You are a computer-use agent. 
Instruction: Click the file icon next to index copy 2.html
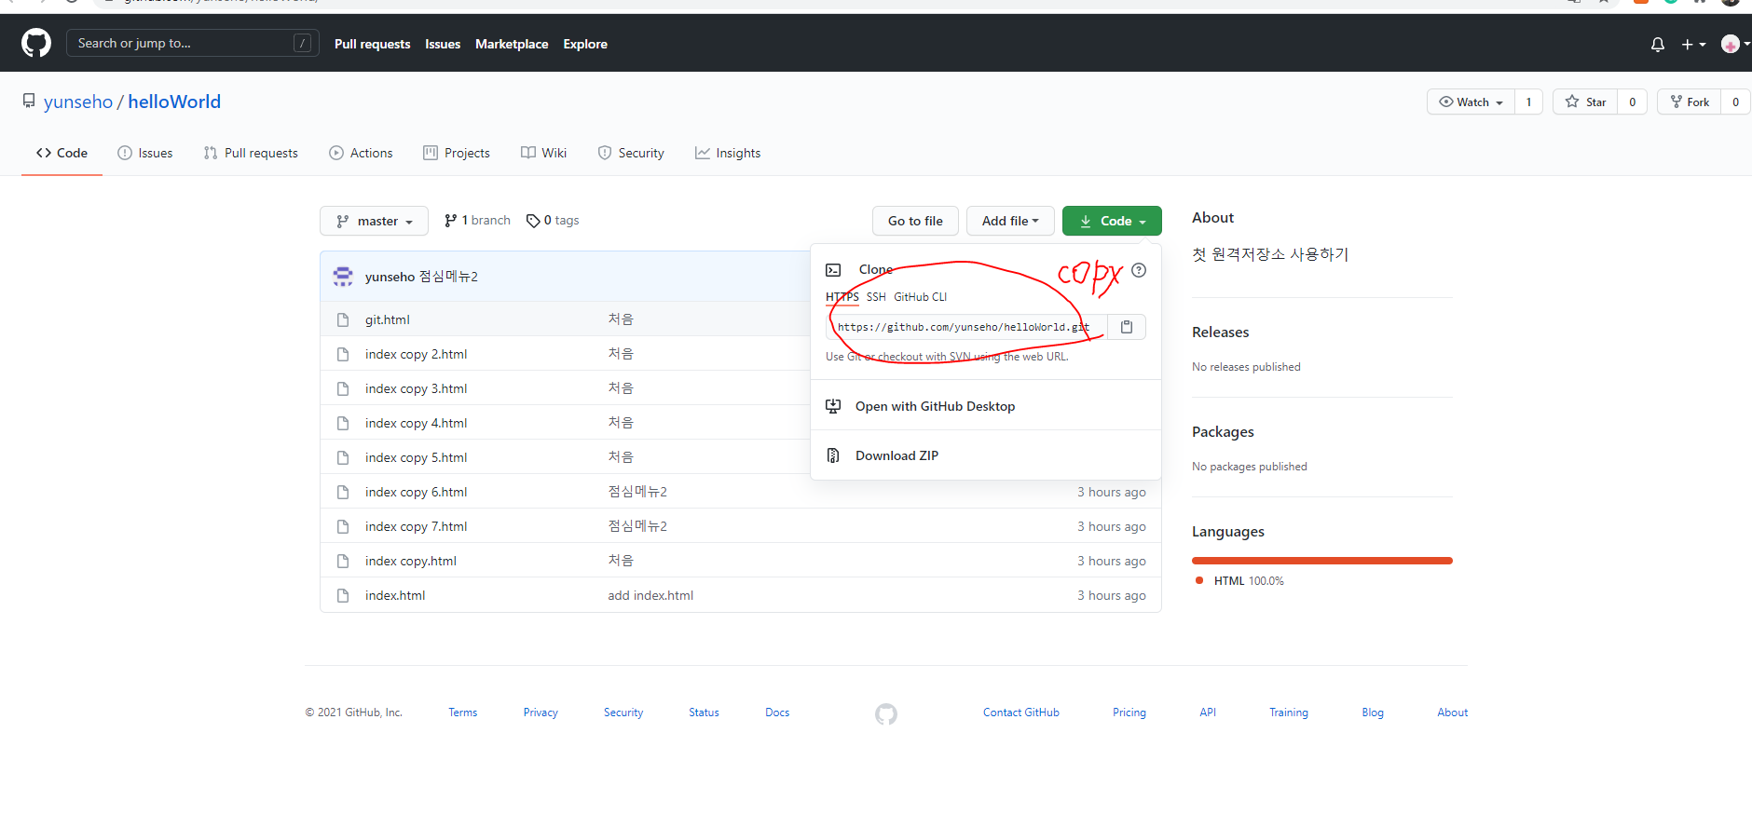pyautogui.click(x=343, y=354)
